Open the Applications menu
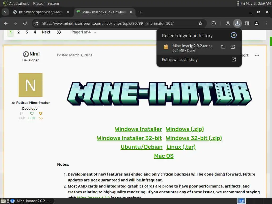This screenshot has width=272, height=204. [x=19, y=3]
